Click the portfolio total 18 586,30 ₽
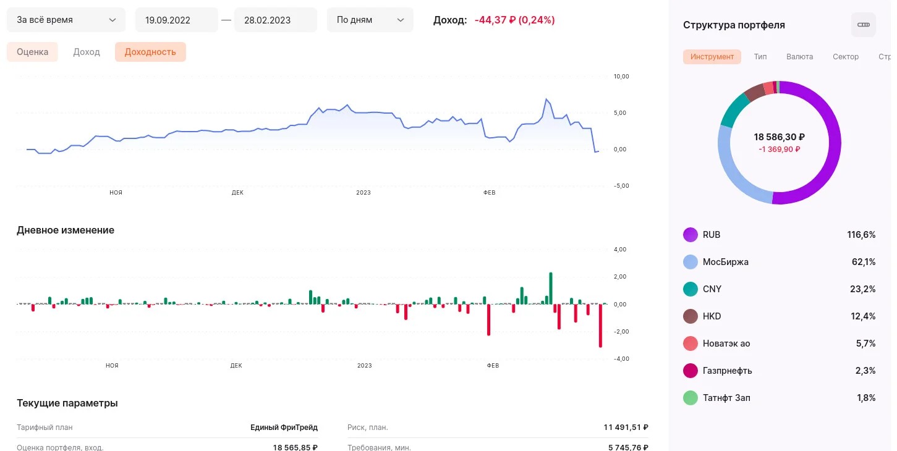This screenshot has height=451, width=897. 779,137
